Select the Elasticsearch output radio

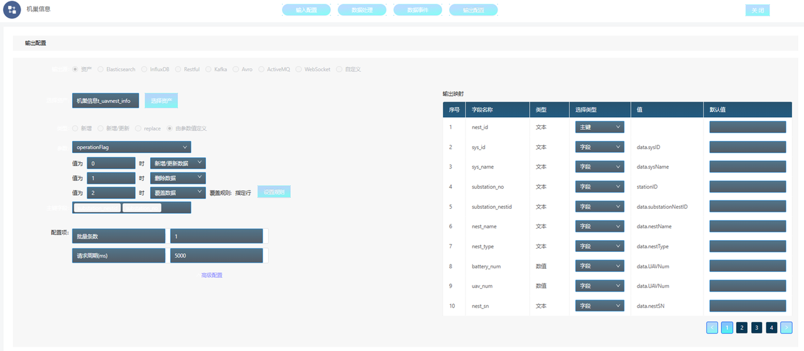click(100, 69)
